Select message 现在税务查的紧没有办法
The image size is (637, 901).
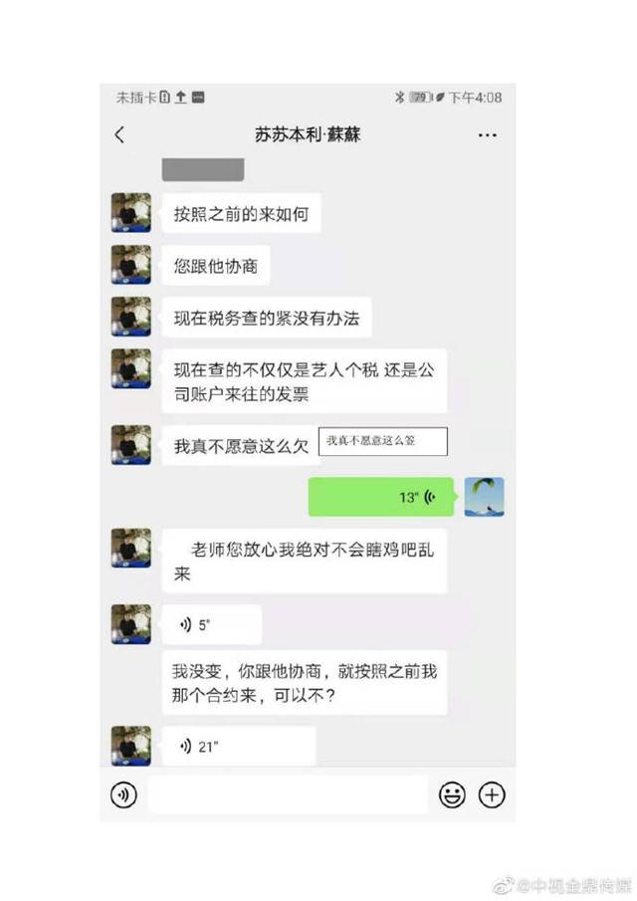coord(267,318)
